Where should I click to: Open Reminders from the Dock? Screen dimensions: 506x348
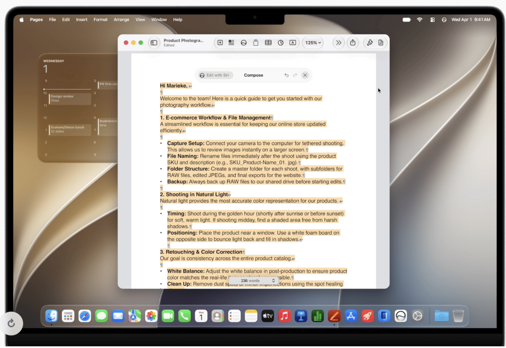pyautogui.click(x=234, y=316)
